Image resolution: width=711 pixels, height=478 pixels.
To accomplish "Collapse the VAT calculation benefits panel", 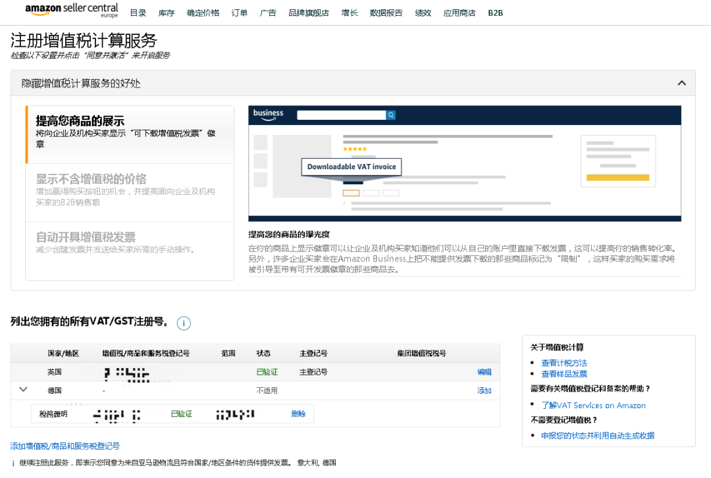I will coord(683,83).
